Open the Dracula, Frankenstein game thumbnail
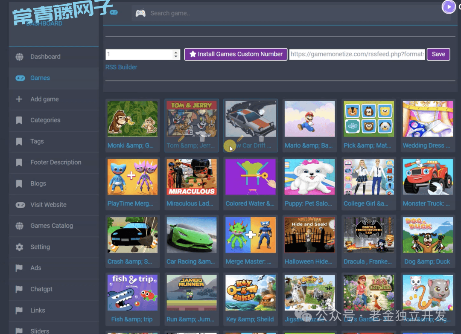 tap(369, 235)
